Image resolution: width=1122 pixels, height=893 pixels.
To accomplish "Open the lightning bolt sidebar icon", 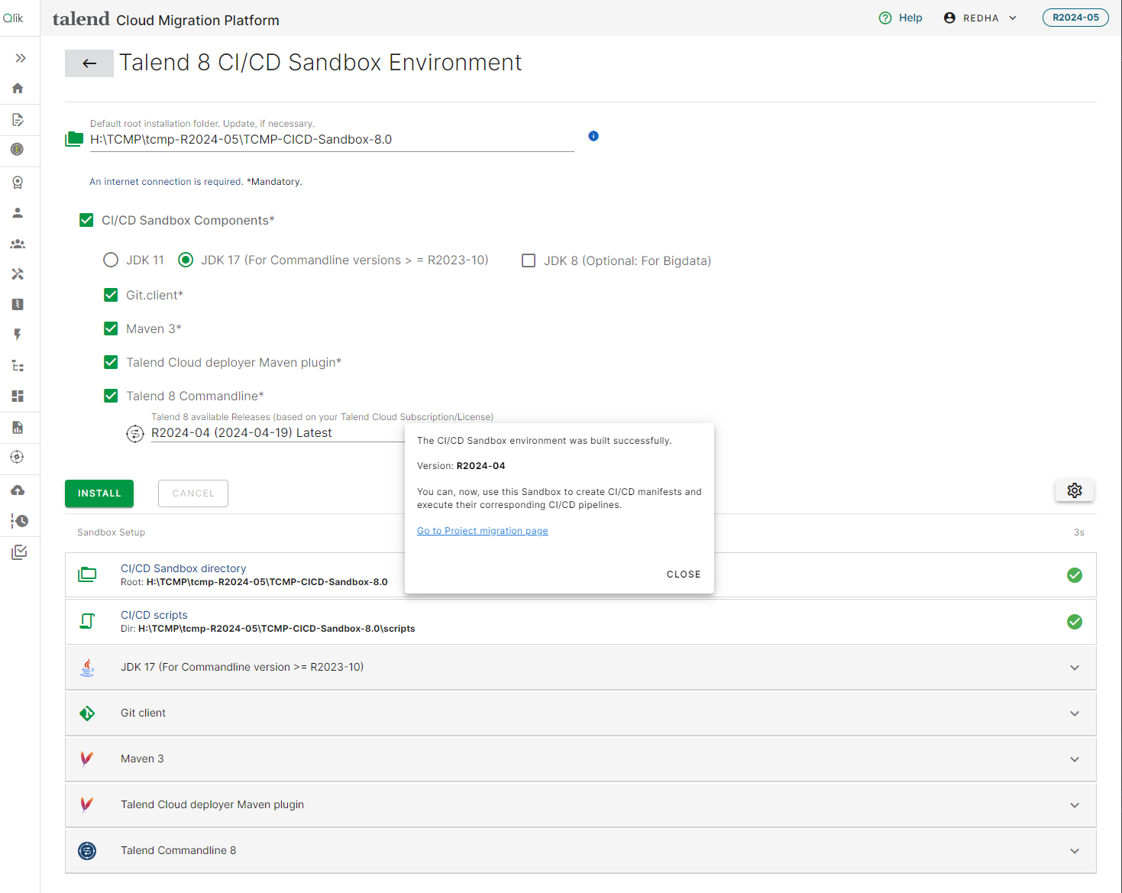I will [x=18, y=335].
